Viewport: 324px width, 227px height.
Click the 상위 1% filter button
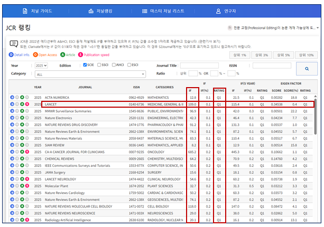pos(239,55)
